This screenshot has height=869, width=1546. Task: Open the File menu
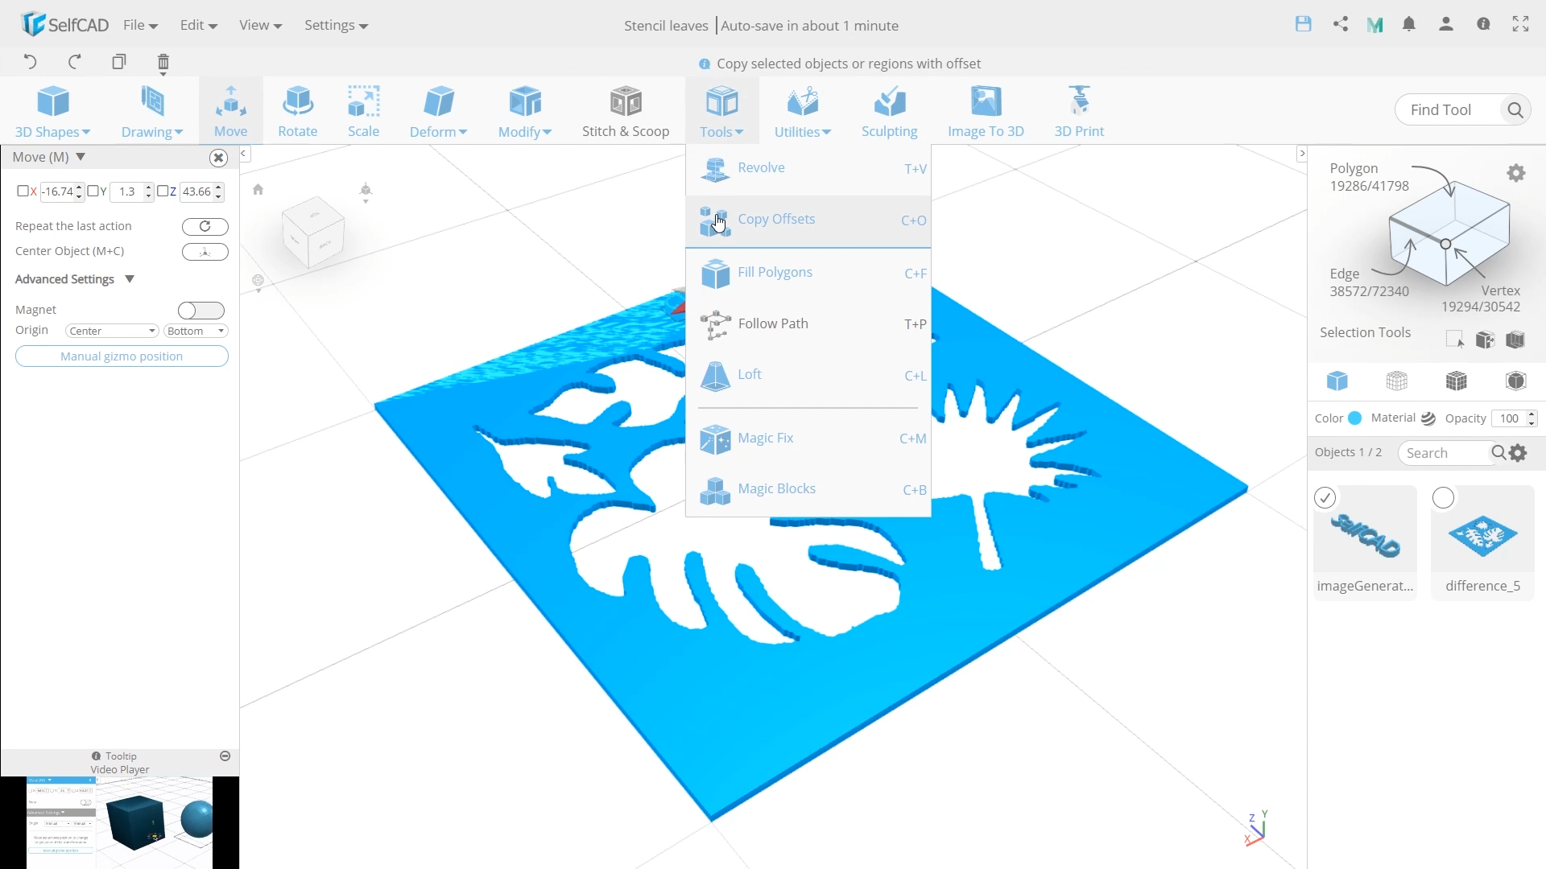(x=140, y=25)
